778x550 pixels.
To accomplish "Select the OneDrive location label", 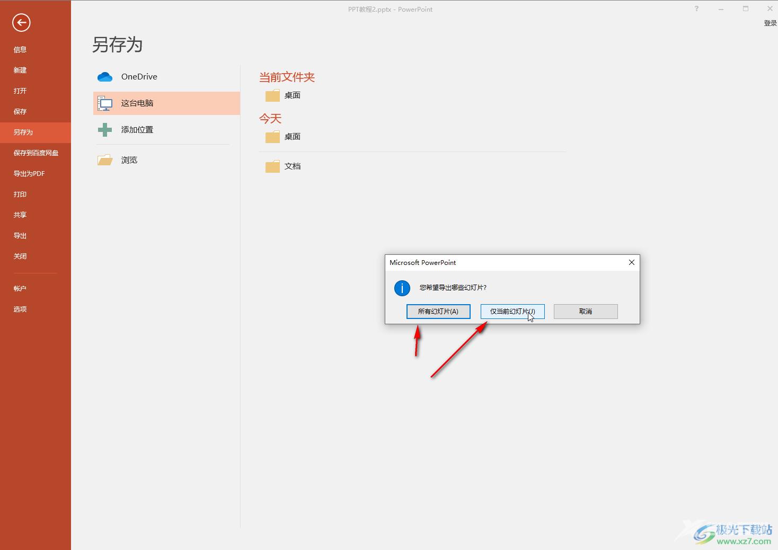I will [x=139, y=77].
